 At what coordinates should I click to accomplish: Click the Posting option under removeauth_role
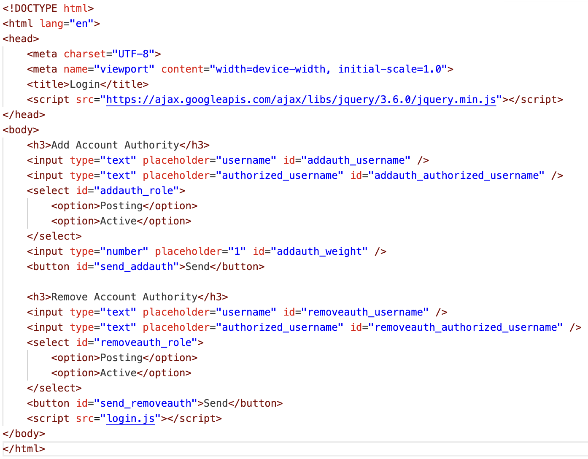(121, 358)
